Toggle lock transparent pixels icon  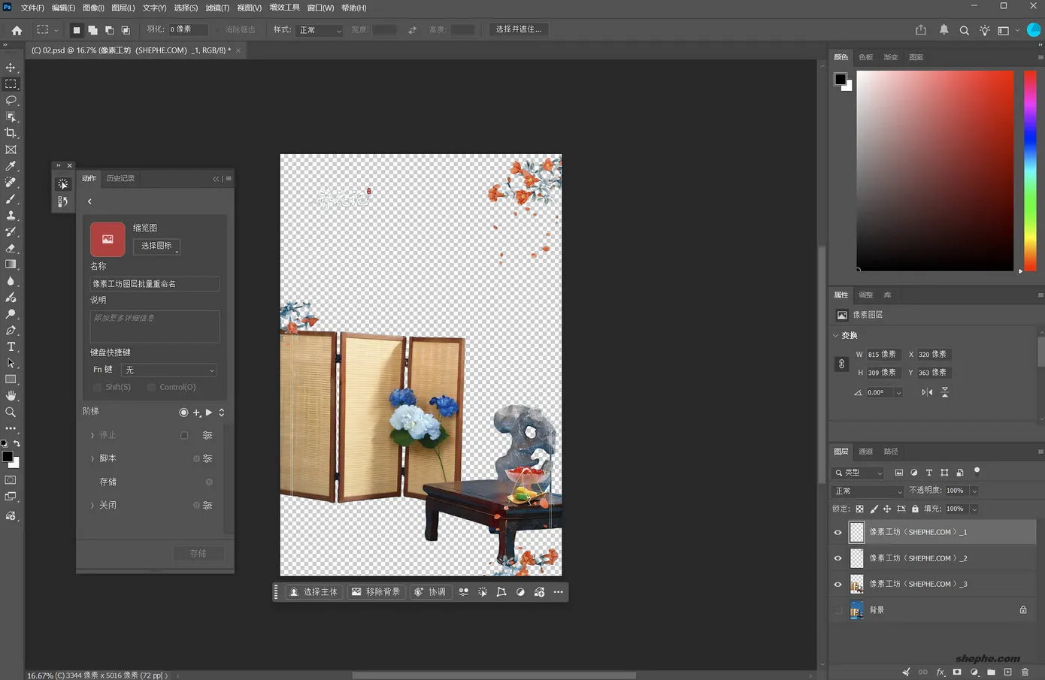[859, 509]
